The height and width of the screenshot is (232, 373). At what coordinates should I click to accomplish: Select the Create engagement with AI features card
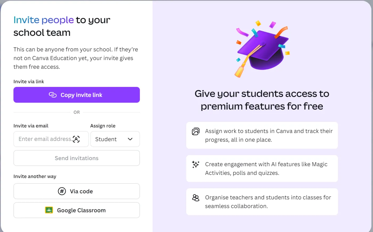click(x=262, y=169)
